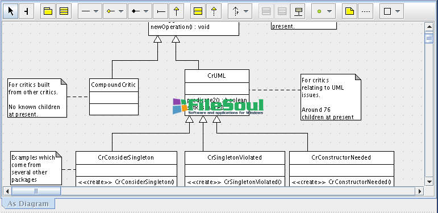Click the vertical scrollbar down arrow
The width and height of the screenshot is (438, 213).
tap(429, 182)
